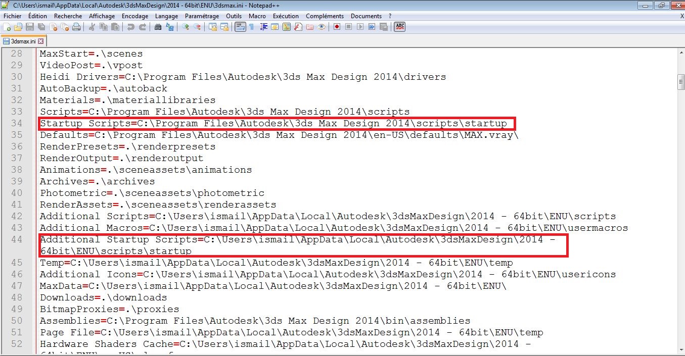Click the Zoom Out magnifier icon
This screenshot has height=356, width=685.
pyautogui.click(x=197, y=27)
